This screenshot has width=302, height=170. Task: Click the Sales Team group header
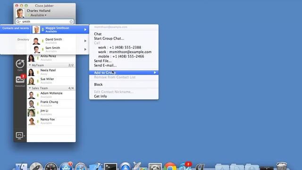pos(51,88)
